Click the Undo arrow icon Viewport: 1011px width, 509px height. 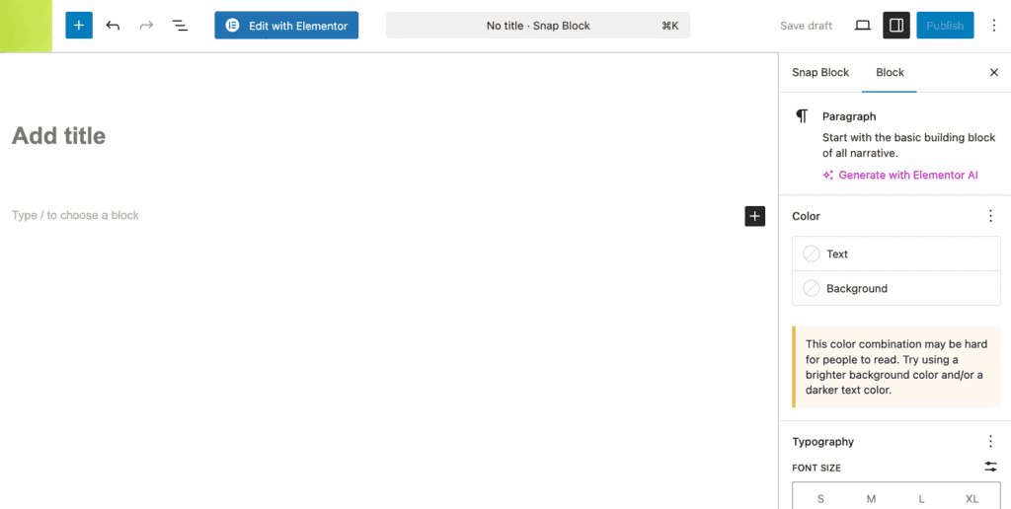click(113, 26)
